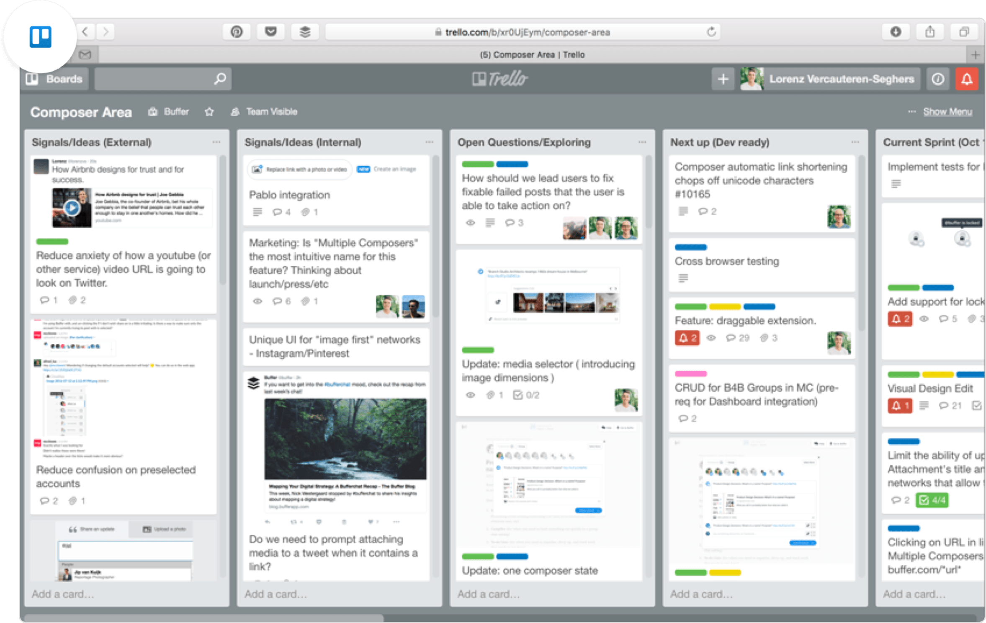The width and height of the screenshot is (986, 623).
Task: Star the Composer Area board
Action: (x=209, y=112)
